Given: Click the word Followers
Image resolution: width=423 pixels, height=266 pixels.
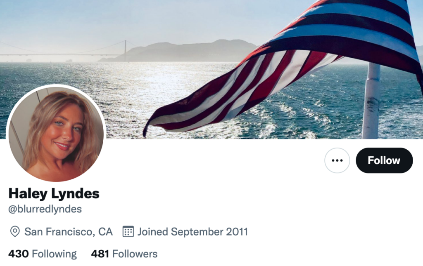Looking at the screenshot, I should click(x=135, y=254).
